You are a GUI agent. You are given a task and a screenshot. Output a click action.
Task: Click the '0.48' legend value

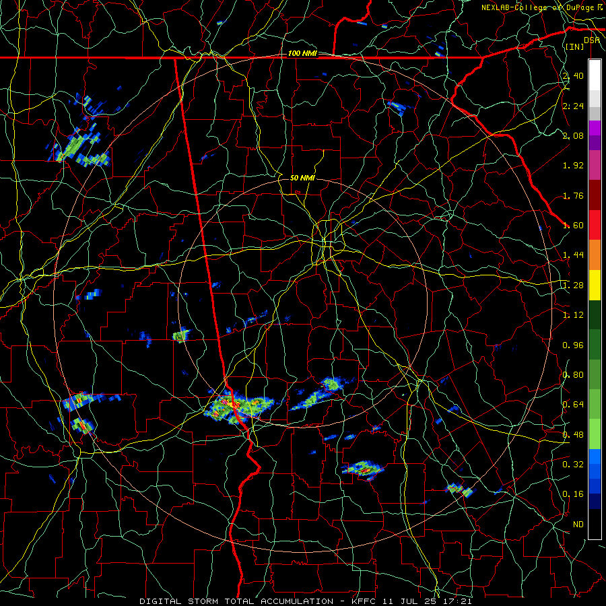(573, 435)
